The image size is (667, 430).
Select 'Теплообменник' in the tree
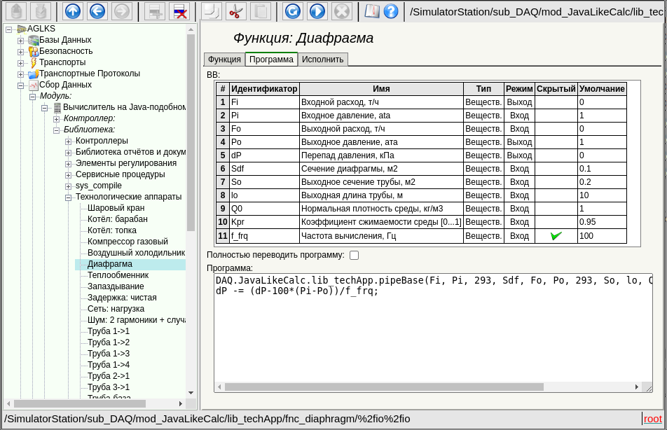click(118, 275)
